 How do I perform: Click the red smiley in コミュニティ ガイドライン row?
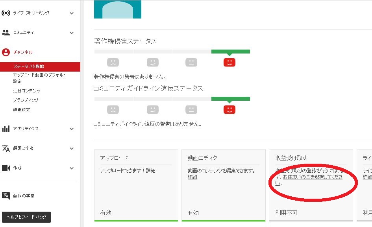pos(229,110)
